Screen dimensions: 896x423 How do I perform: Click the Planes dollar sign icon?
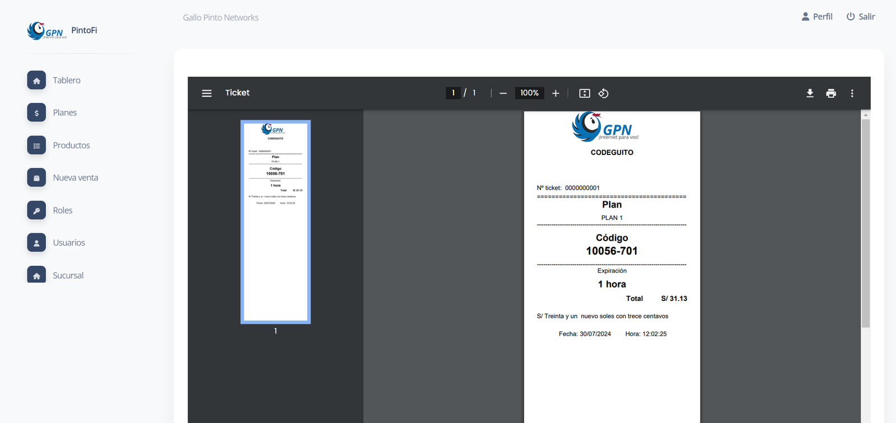(x=36, y=113)
